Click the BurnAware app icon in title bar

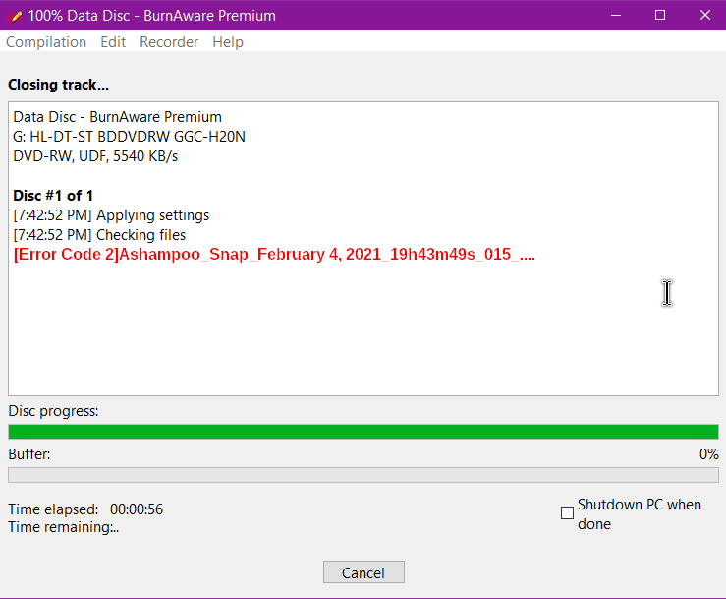(x=15, y=16)
